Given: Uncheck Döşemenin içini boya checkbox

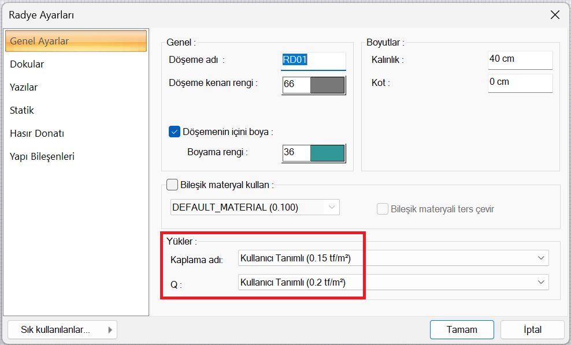Looking at the screenshot, I should click(x=175, y=132).
